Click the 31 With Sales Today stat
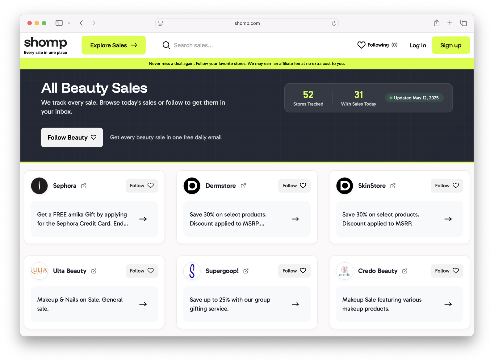This screenshot has width=494, height=363. 358,98
